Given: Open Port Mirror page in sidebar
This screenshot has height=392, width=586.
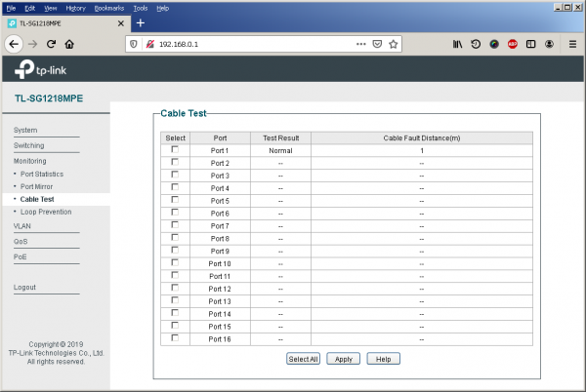Looking at the screenshot, I should pos(42,186).
